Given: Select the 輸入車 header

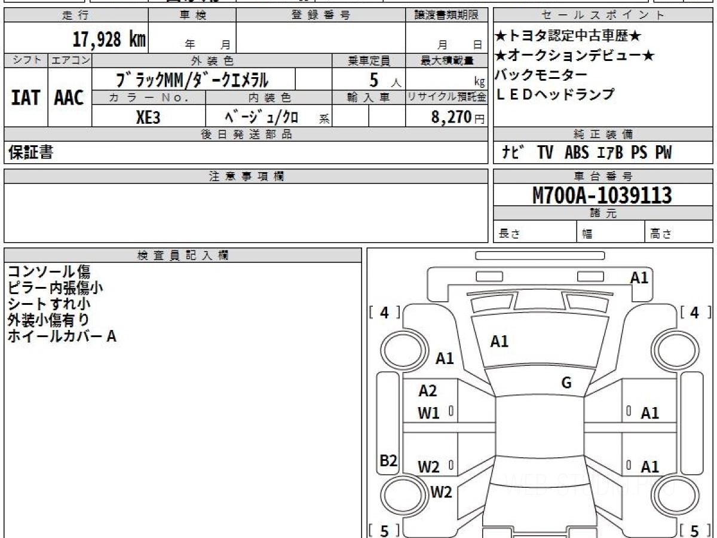Looking at the screenshot, I should [369, 97].
